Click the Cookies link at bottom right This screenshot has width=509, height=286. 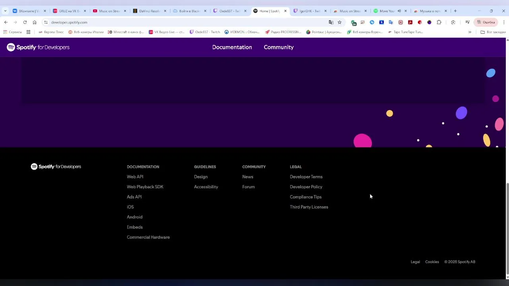(x=432, y=262)
